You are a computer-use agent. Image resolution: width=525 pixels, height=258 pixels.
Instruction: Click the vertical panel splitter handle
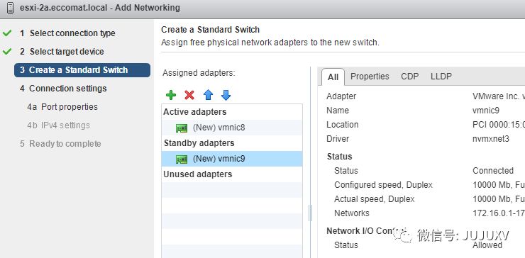(310, 213)
